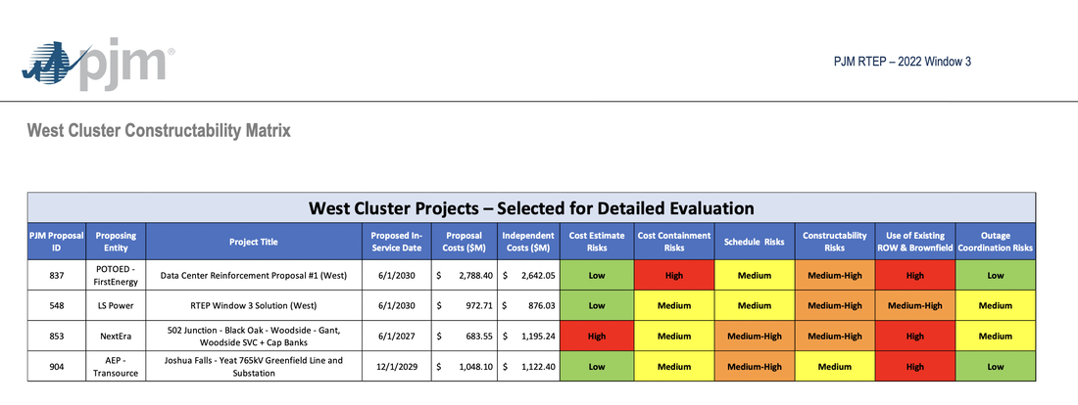Click the 'Proposed In-Service Date' column header
Viewport: 1078px width, 405px height.
[x=397, y=242]
